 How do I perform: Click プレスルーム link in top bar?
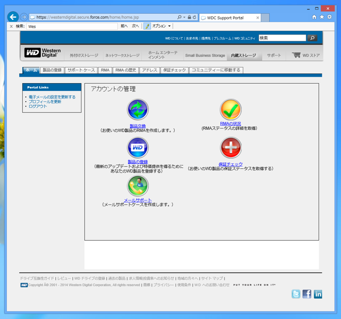(x=222, y=38)
